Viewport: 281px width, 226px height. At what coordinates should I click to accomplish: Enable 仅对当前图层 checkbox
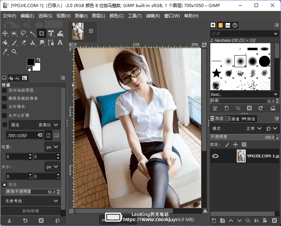pyautogui.click(x=5, y=91)
